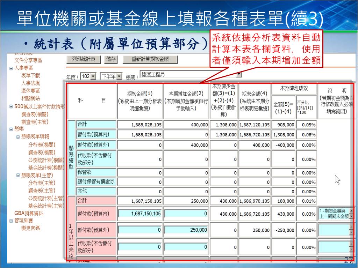Open 基金統計表(機關) in the sidebar
Image resolution: width=358 pixels, height=268 pixels.
coord(46,168)
